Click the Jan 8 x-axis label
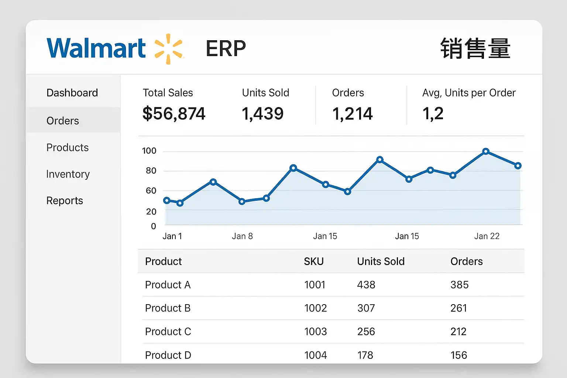Viewport: 567px width, 378px height. [242, 236]
